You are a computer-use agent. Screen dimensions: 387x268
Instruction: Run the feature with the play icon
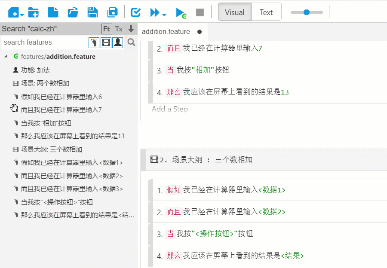click(181, 12)
